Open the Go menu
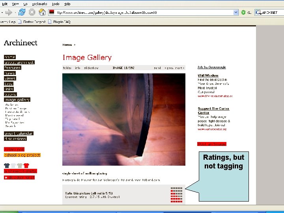 (x=25, y=4)
